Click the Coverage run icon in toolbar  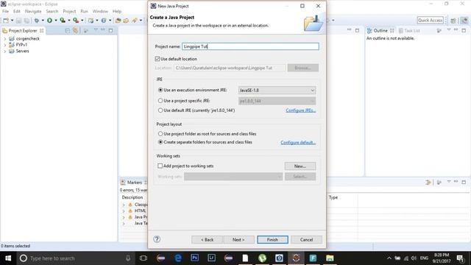click(63, 21)
